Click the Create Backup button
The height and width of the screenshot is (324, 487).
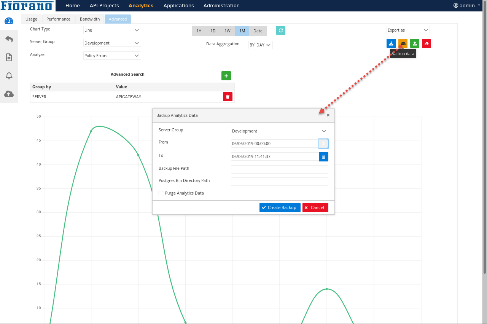coord(280,207)
